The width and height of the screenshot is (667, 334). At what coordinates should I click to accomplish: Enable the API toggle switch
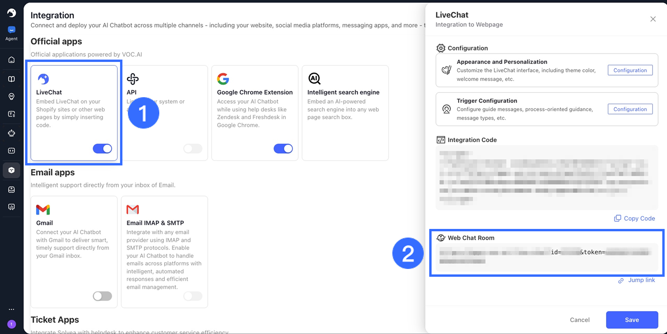[x=193, y=149]
